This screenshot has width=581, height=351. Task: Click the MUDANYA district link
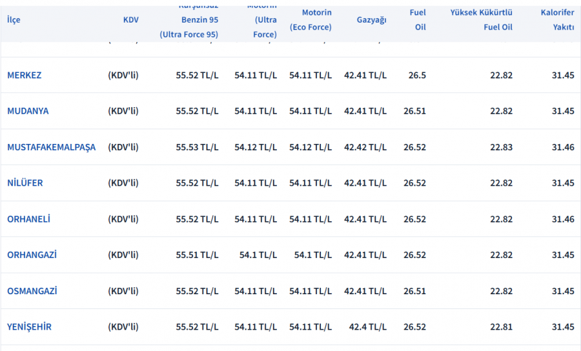[x=28, y=111]
